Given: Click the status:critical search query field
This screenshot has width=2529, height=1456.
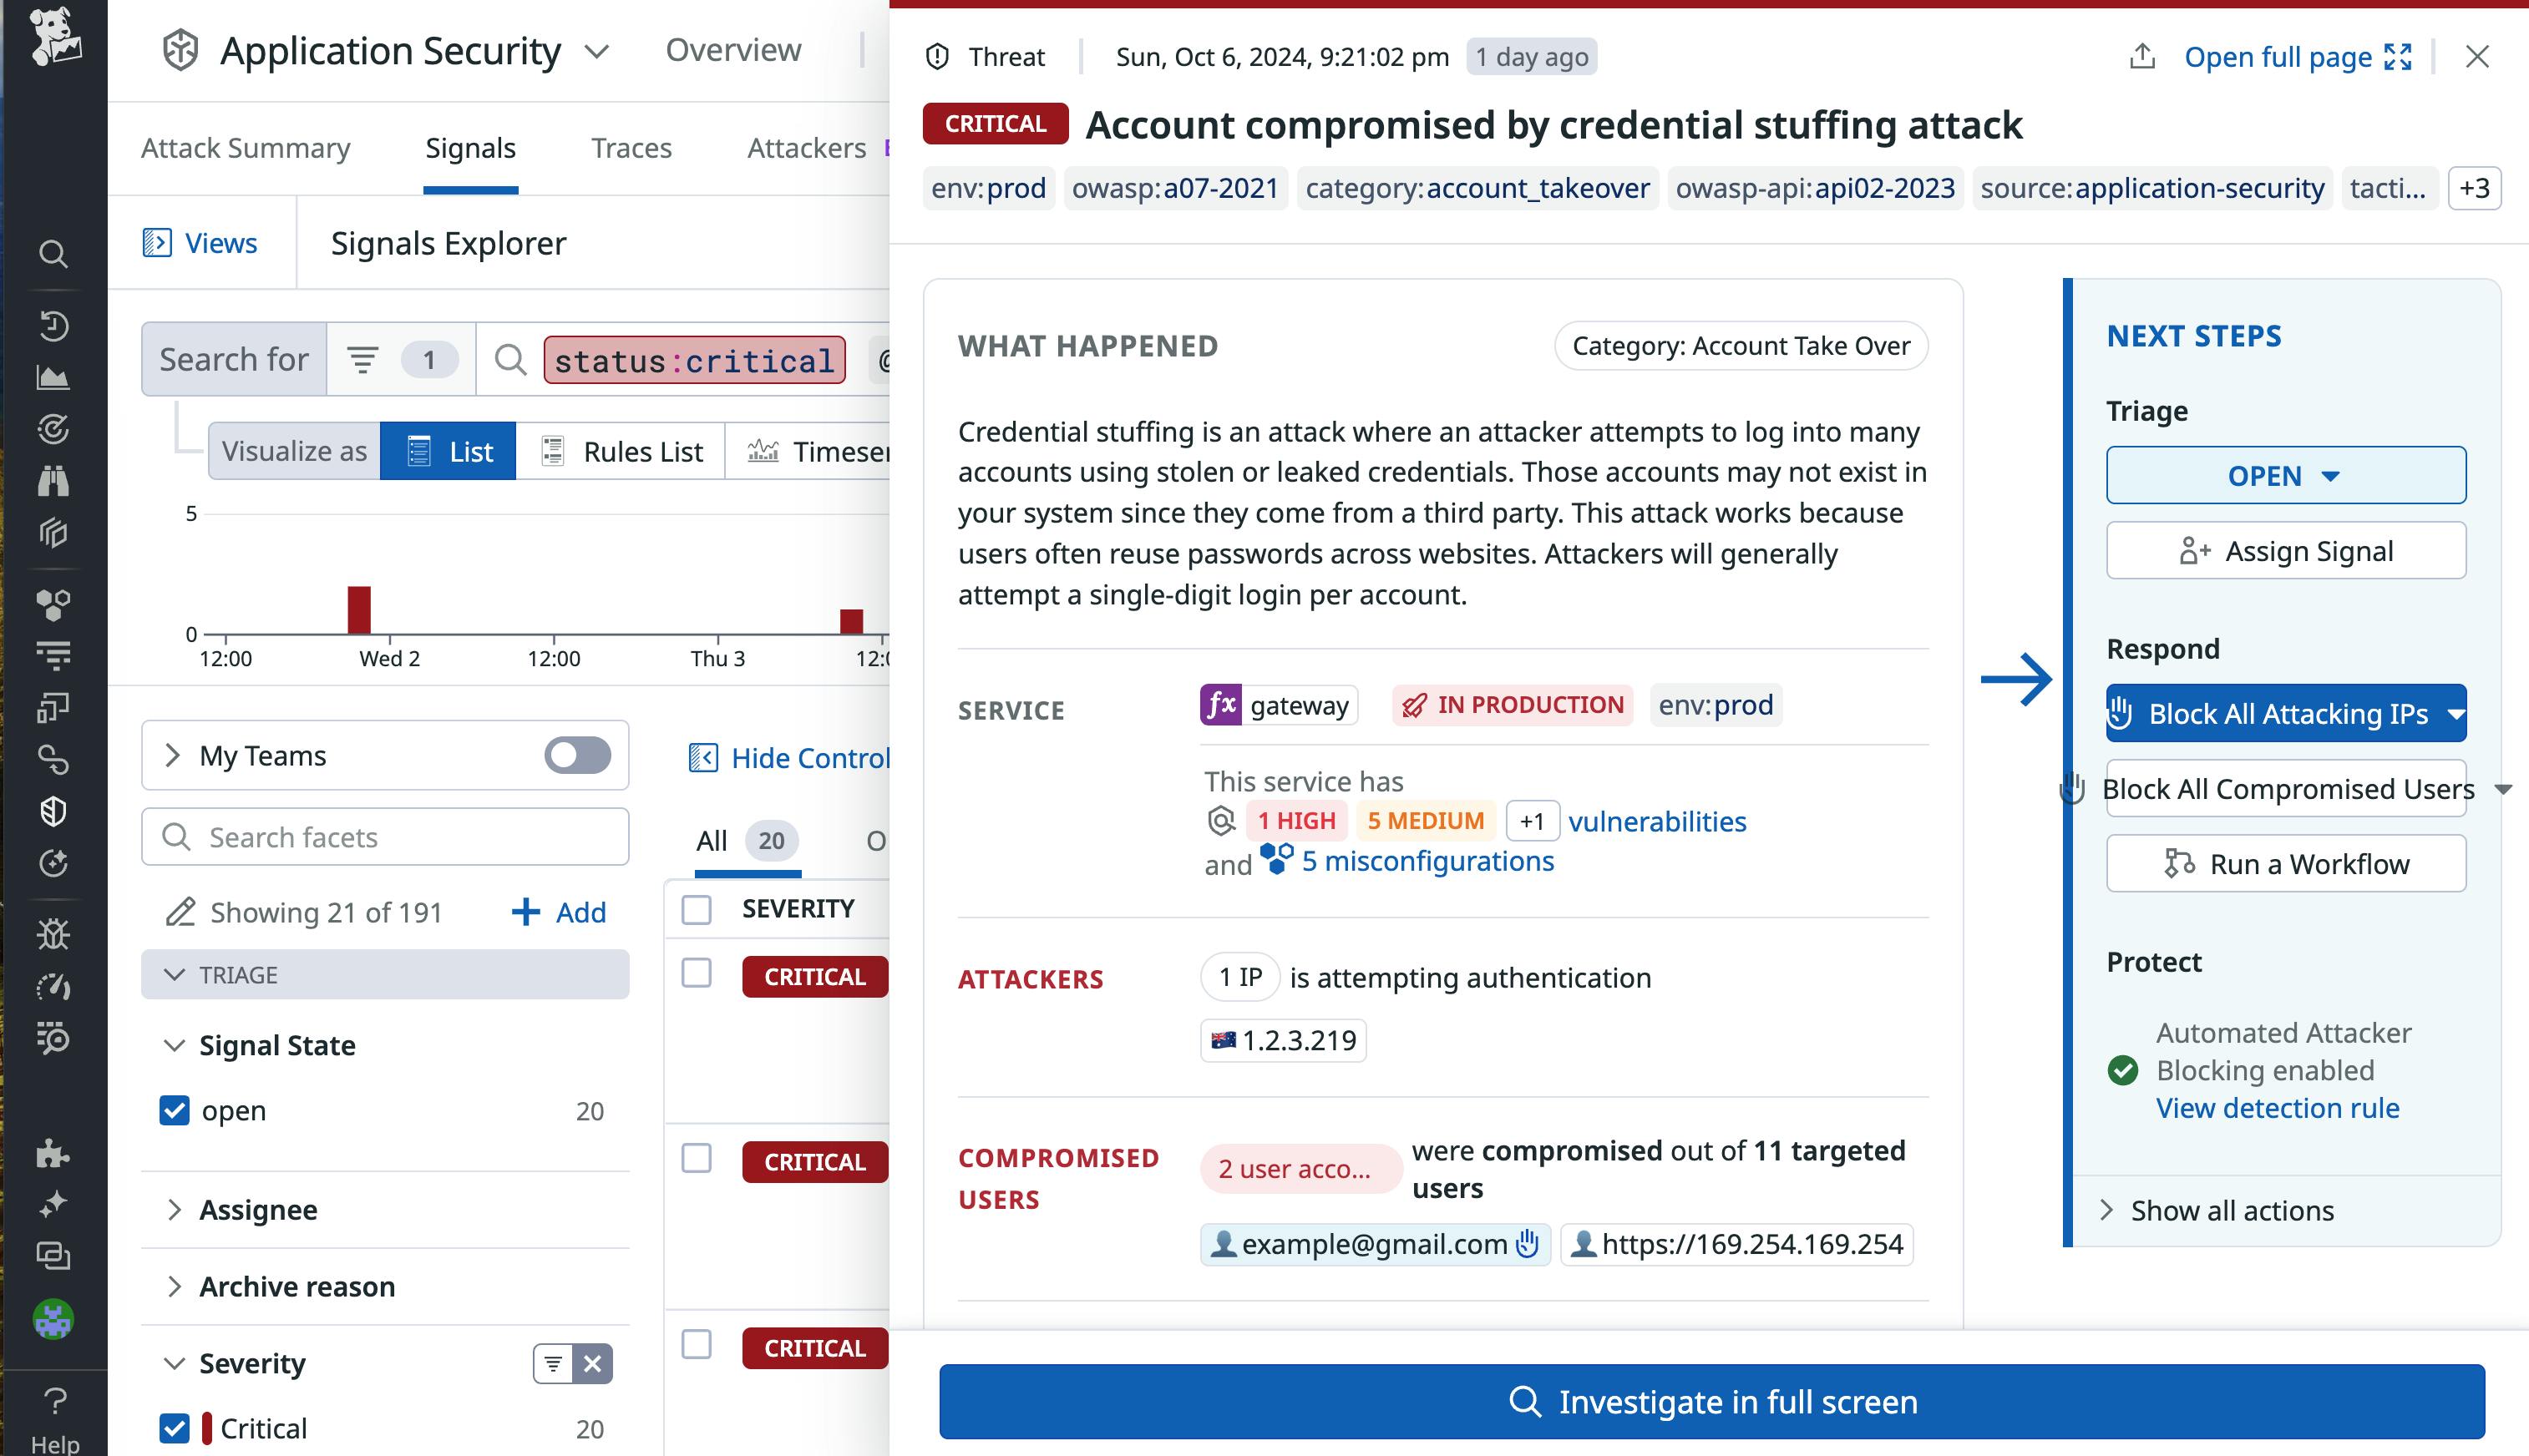Looking at the screenshot, I should tap(692, 360).
